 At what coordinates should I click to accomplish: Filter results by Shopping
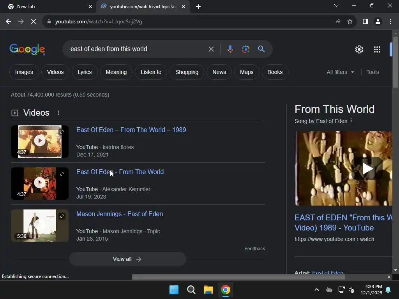coord(187,72)
